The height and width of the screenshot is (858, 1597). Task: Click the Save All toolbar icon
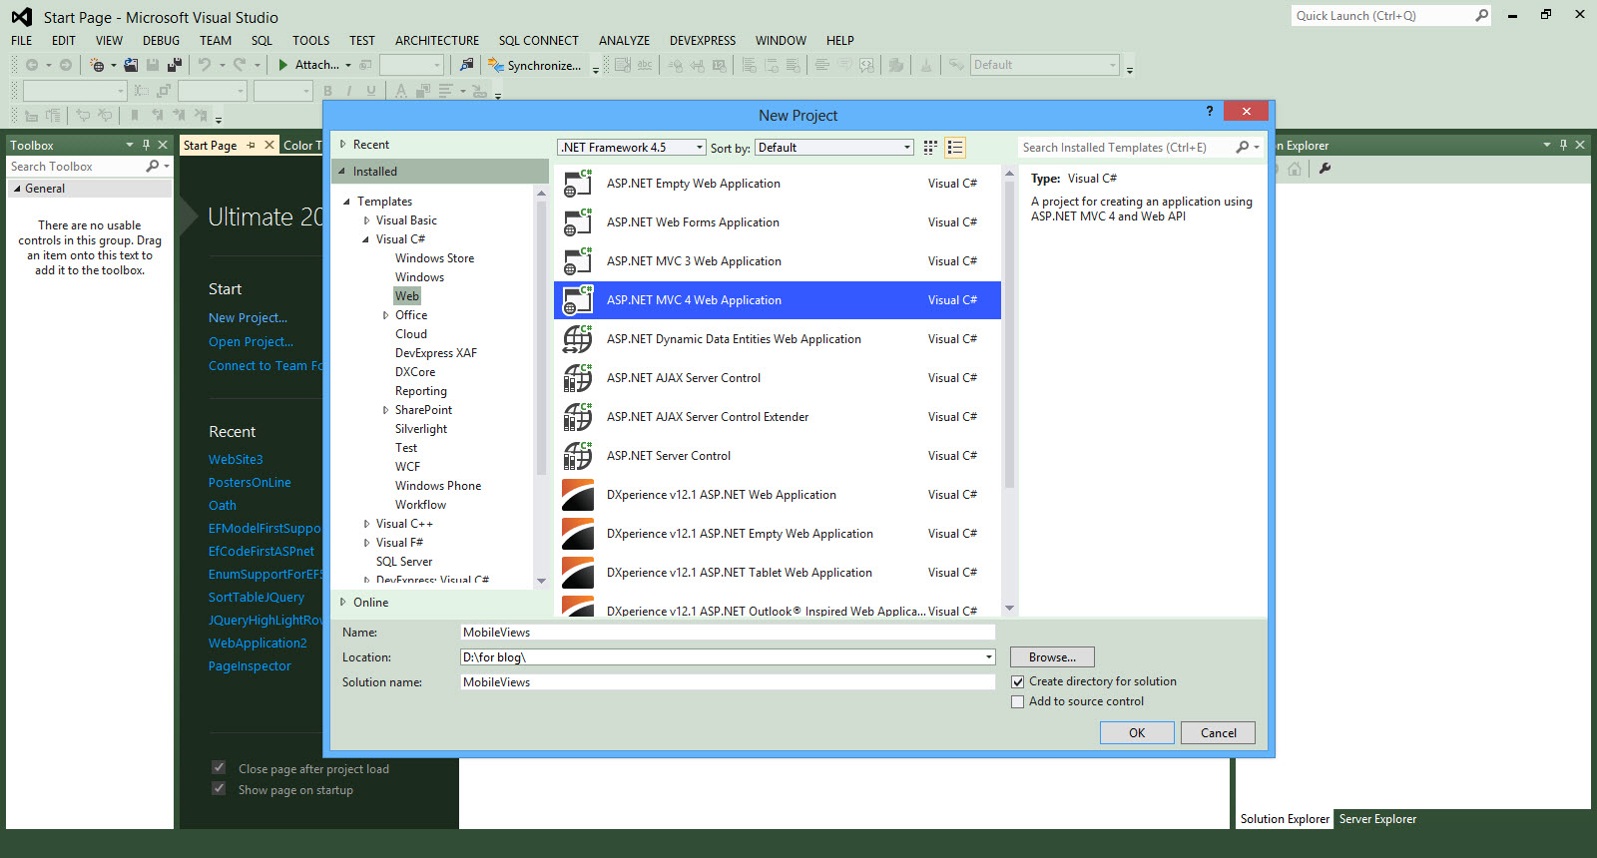click(x=175, y=65)
